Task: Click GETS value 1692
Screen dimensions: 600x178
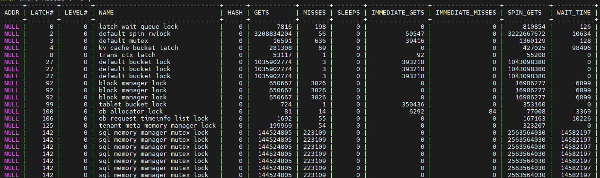Action: tap(284, 118)
